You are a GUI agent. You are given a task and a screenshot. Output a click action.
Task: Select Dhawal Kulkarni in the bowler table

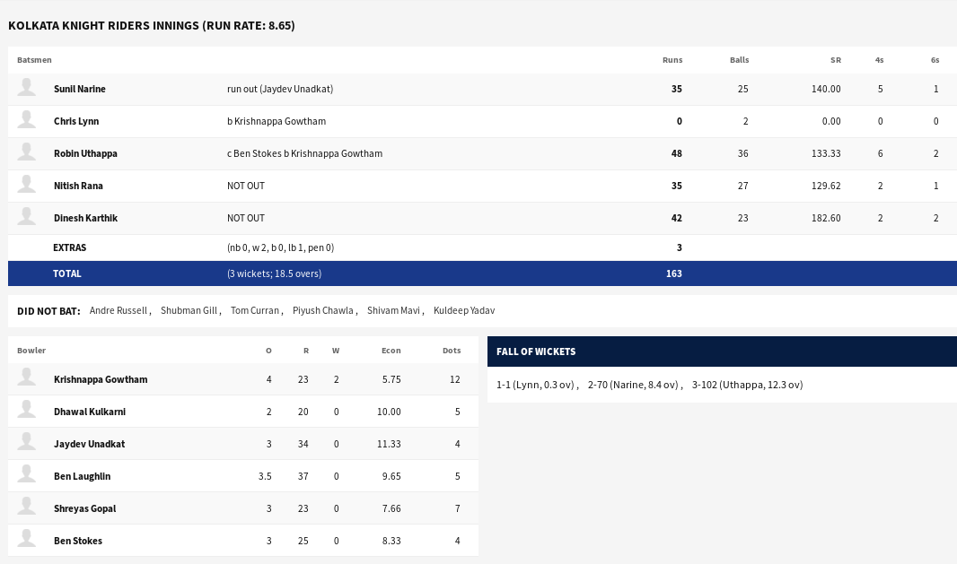90,412
